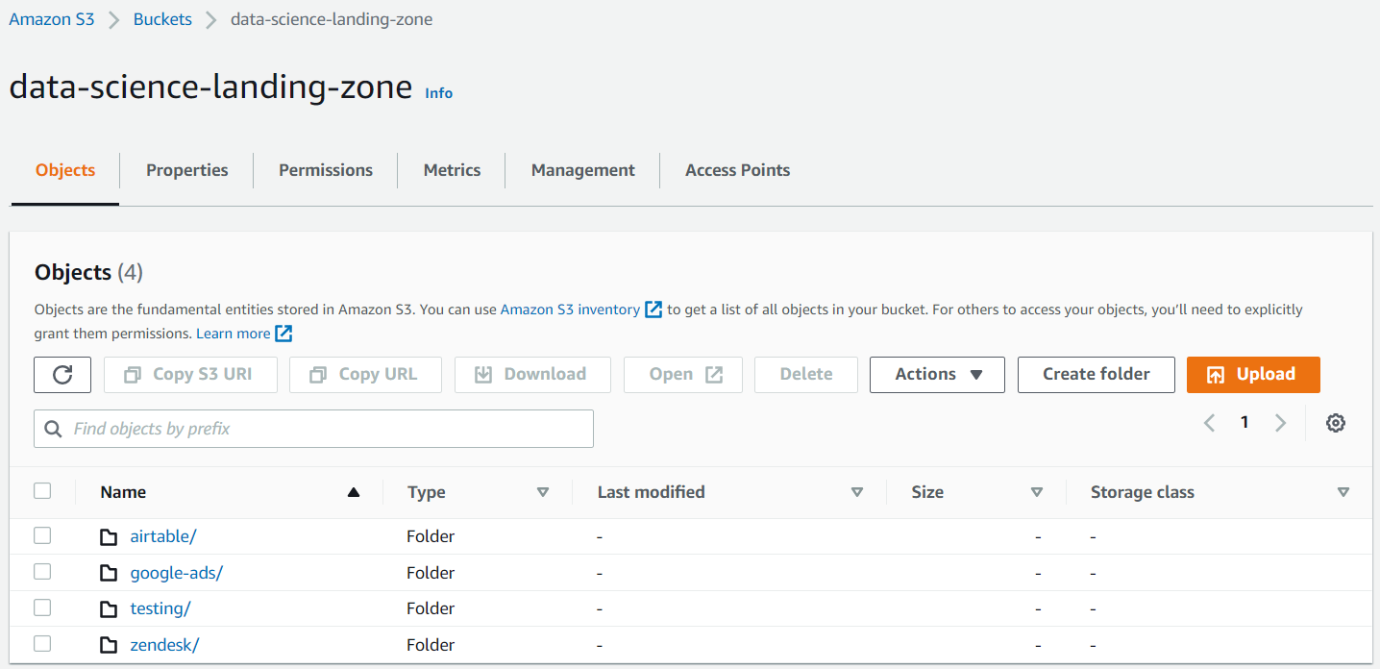The image size is (1380, 669).
Task: Open the Access Points tab
Action: (737, 170)
